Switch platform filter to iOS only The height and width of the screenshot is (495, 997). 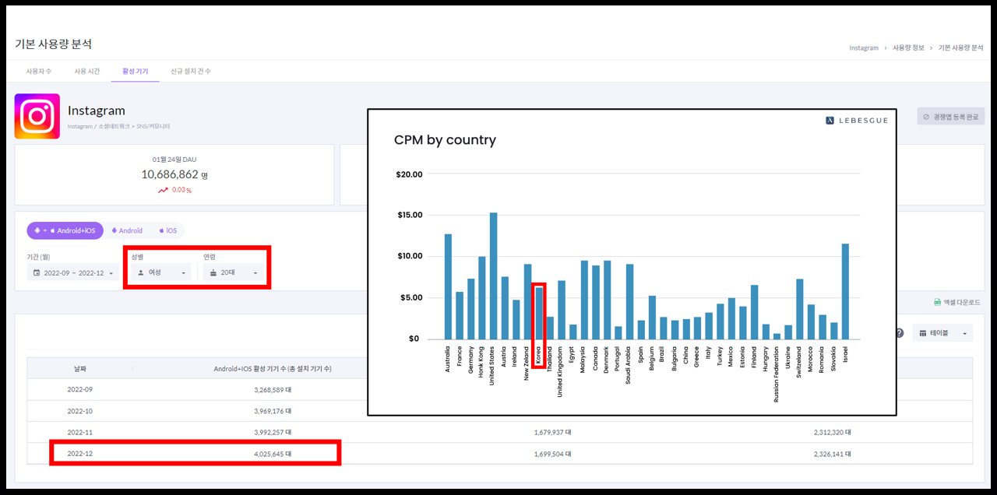click(168, 230)
